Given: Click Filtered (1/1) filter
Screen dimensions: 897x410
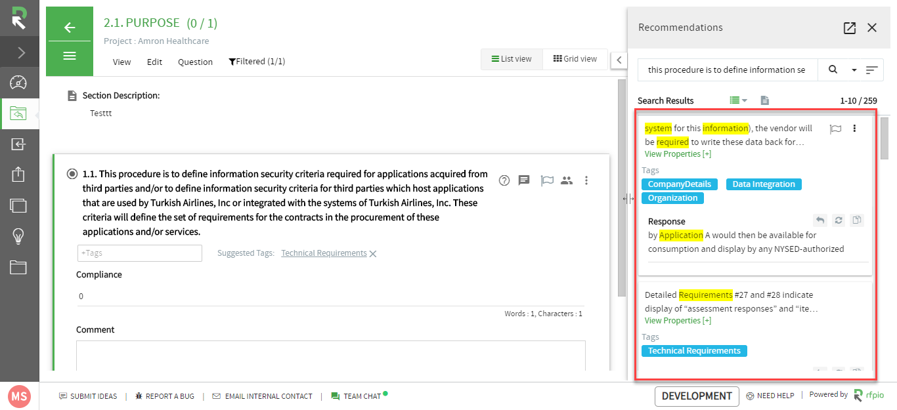Looking at the screenshot, I should pyautogui.click(x=257, y=61).
